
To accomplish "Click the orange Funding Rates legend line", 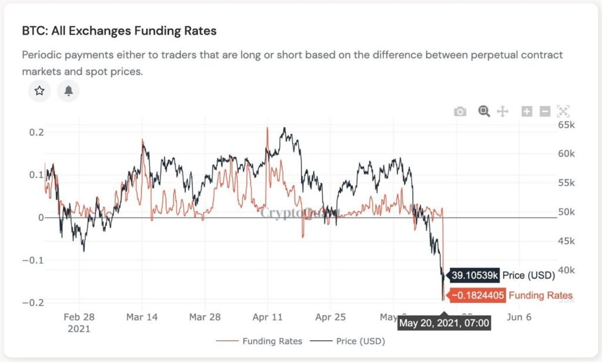I will 227,341.
